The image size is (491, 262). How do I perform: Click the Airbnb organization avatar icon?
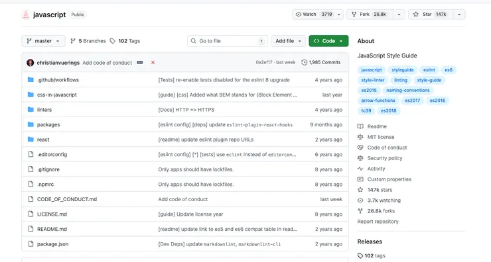[x=26, y=15]
